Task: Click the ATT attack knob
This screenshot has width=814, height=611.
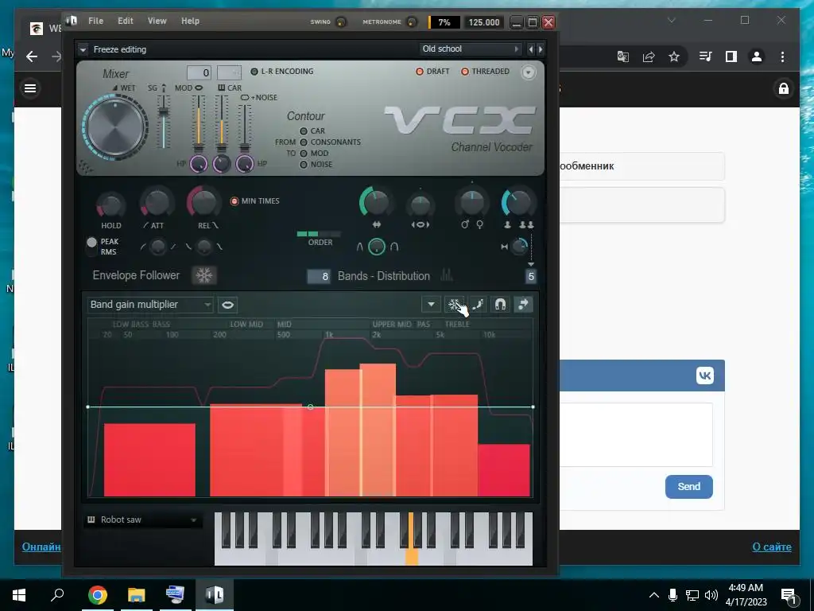Action: [x=157, y=203]
